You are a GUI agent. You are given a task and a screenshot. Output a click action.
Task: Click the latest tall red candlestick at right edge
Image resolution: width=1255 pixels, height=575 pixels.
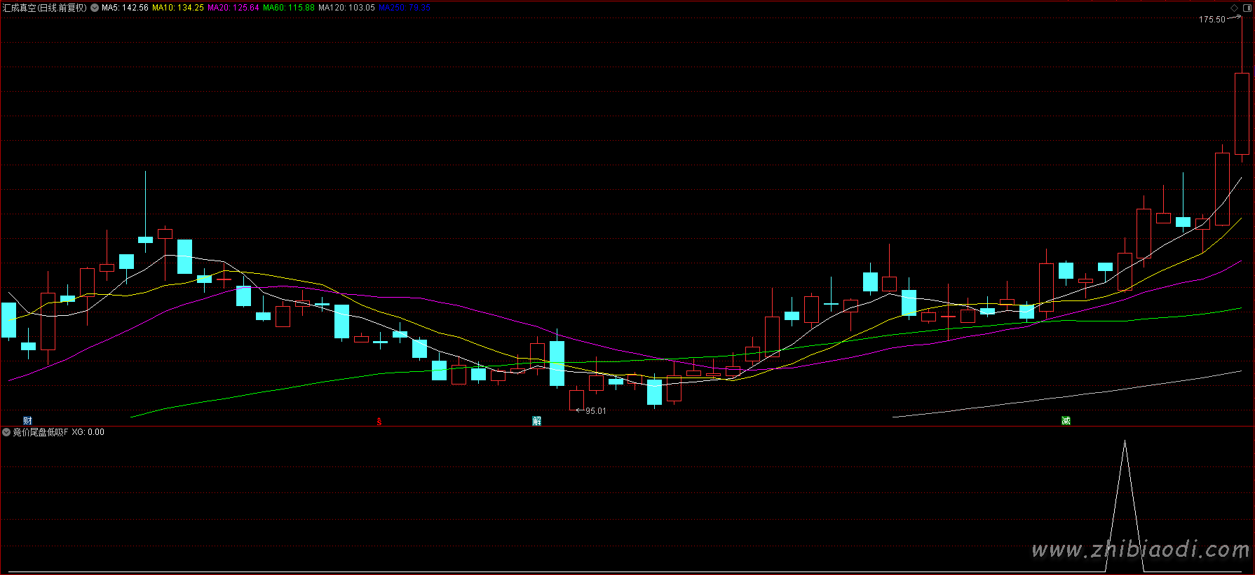[x=1242, y=113]
